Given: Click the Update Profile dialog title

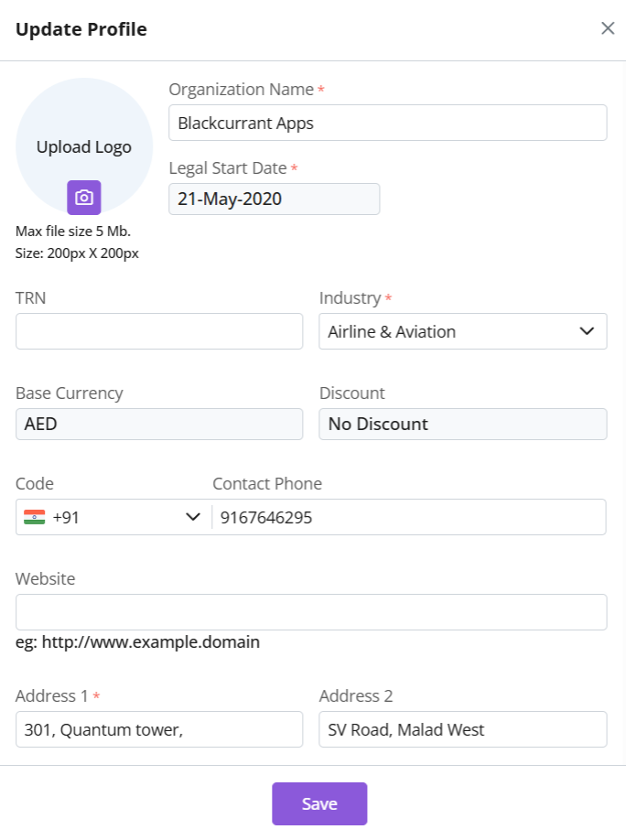Looking at the screenshot, I should coord(81,29).
